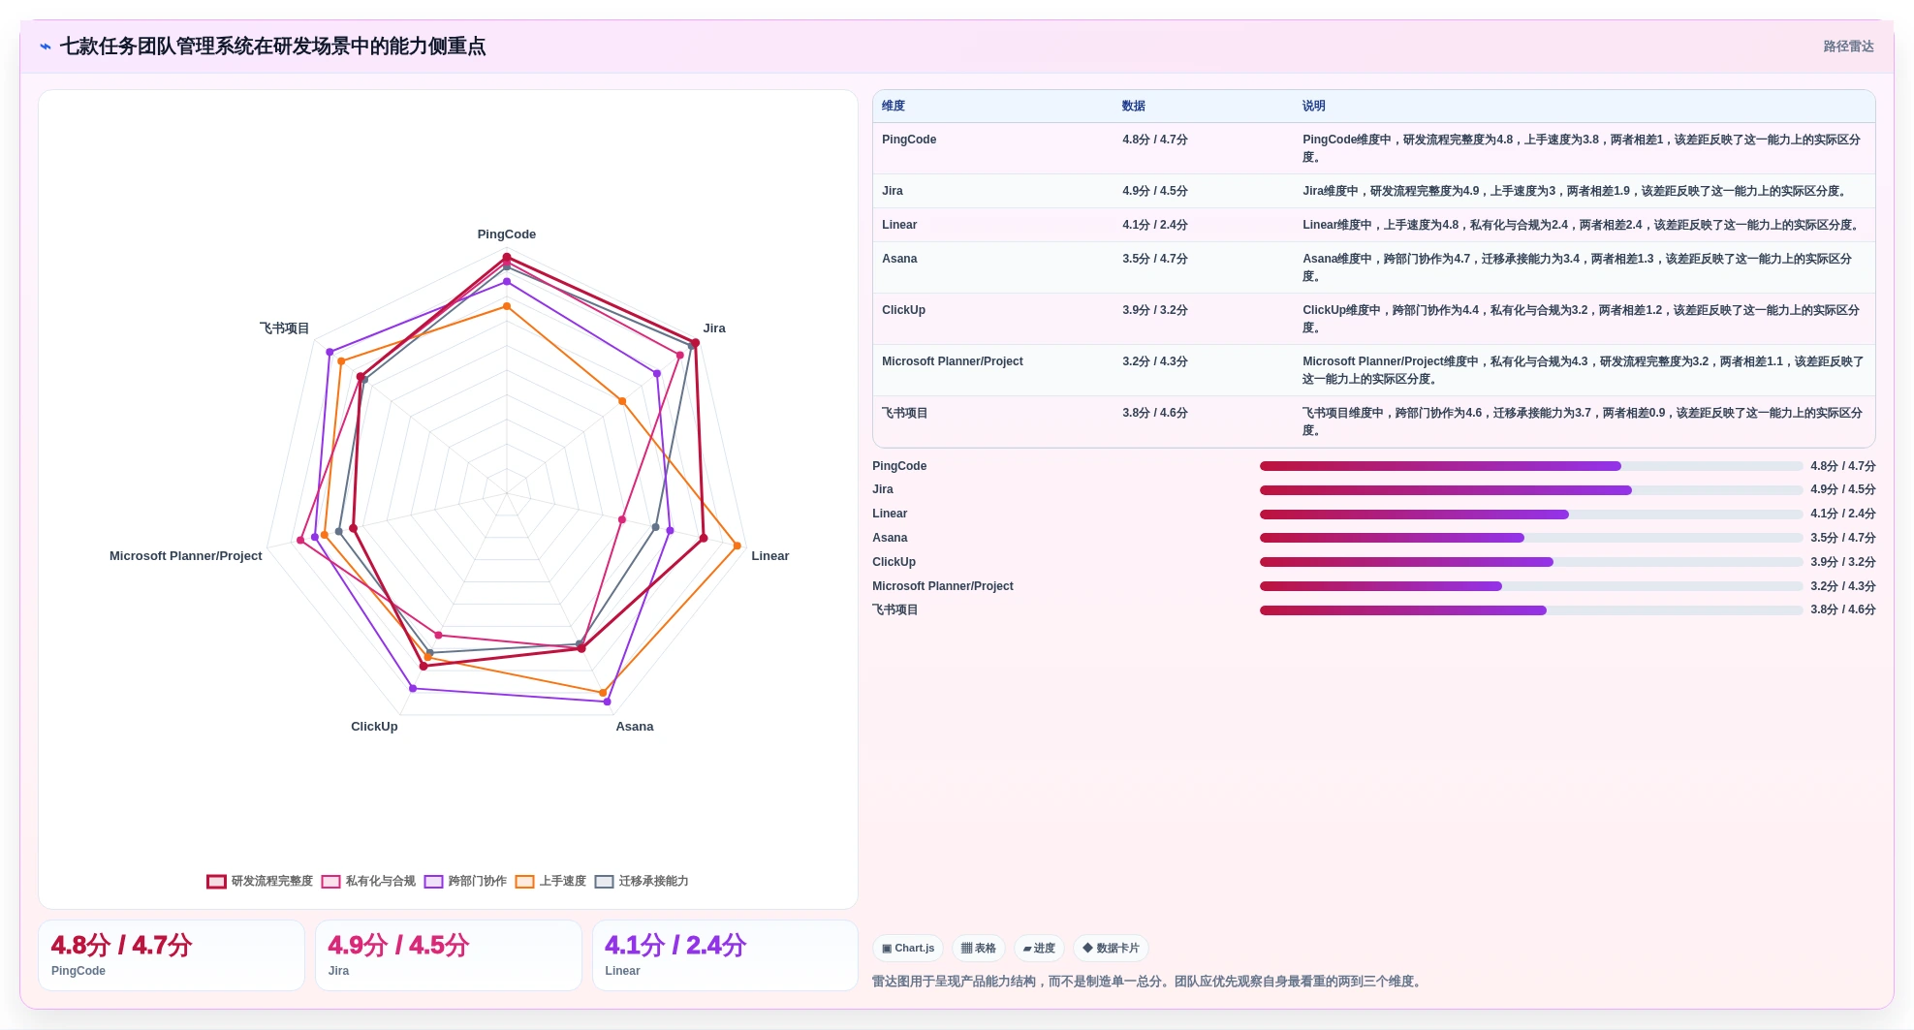This screenshot has width=1914, height=1030.
Task: Hide the 跨部门协作 legend series
Action: point(465,881)
